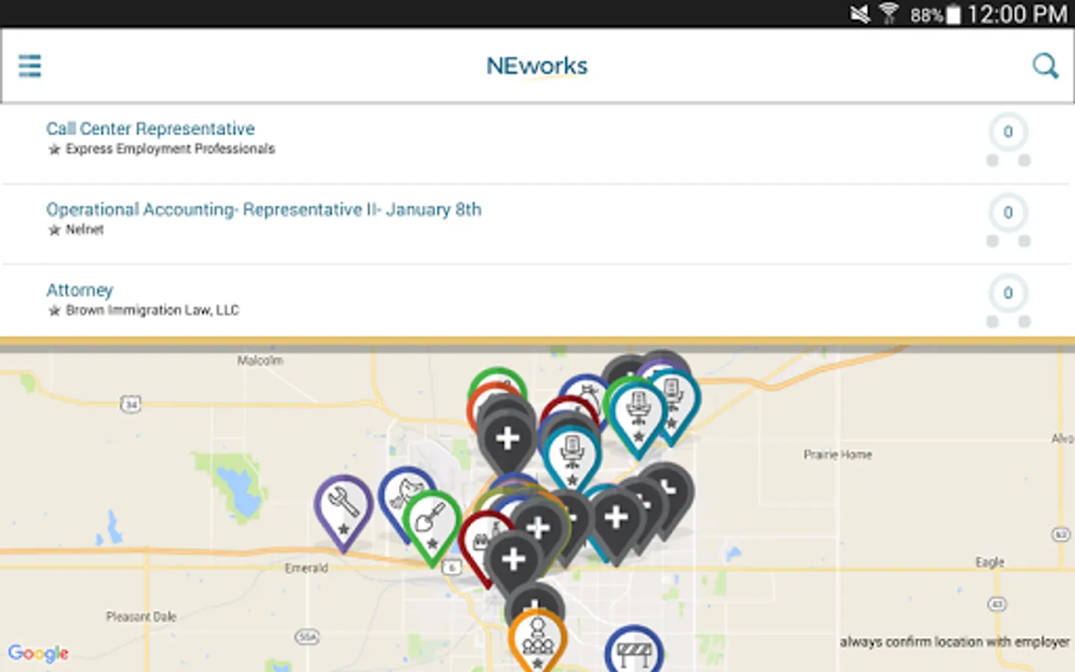This screenshot has width=1075, height=672.
Task: Open the hamburger navigation menu
Action: coord(30,66)
